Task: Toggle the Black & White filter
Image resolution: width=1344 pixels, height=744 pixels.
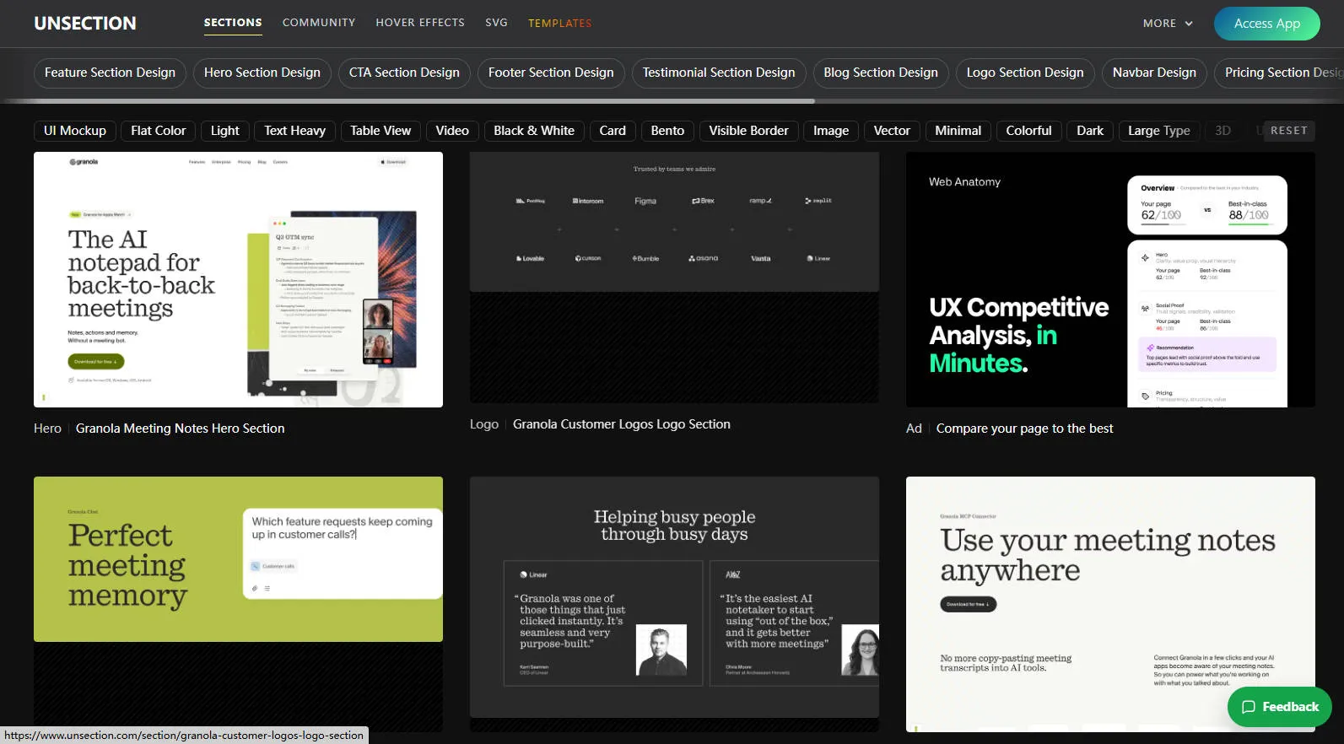Action: coord(534,131)
